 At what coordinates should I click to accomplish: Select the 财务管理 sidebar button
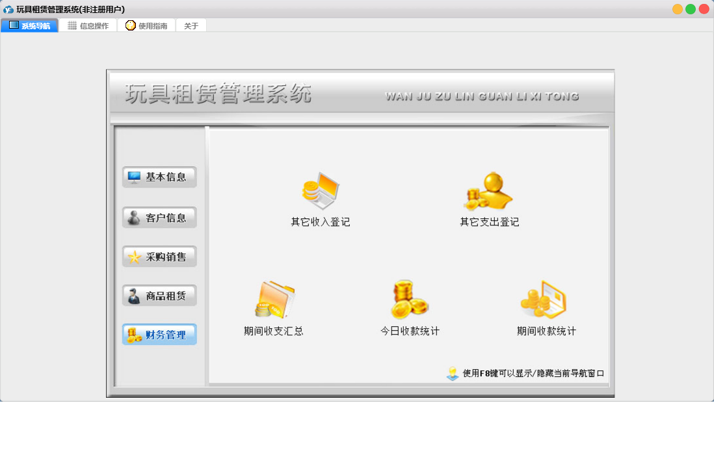point(159,335)
